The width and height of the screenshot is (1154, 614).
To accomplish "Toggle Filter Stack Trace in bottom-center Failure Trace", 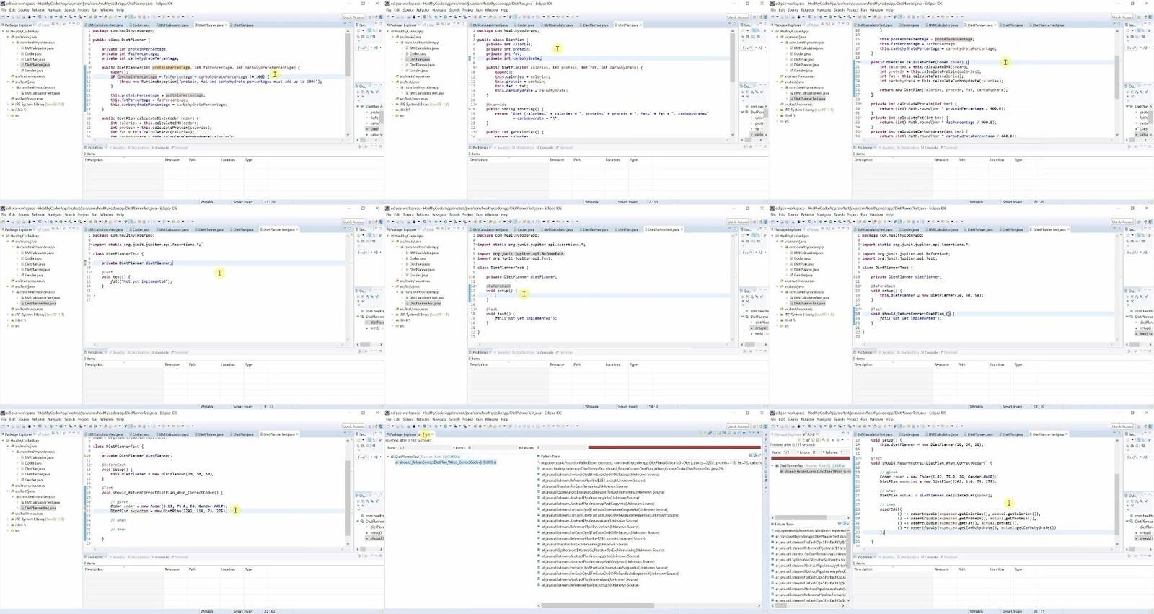I will pyautogui.click(x=754, y=456).
